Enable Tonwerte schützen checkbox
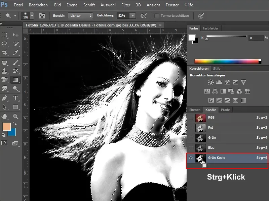The height and width of the screenshot is (201, 269). 156,16
